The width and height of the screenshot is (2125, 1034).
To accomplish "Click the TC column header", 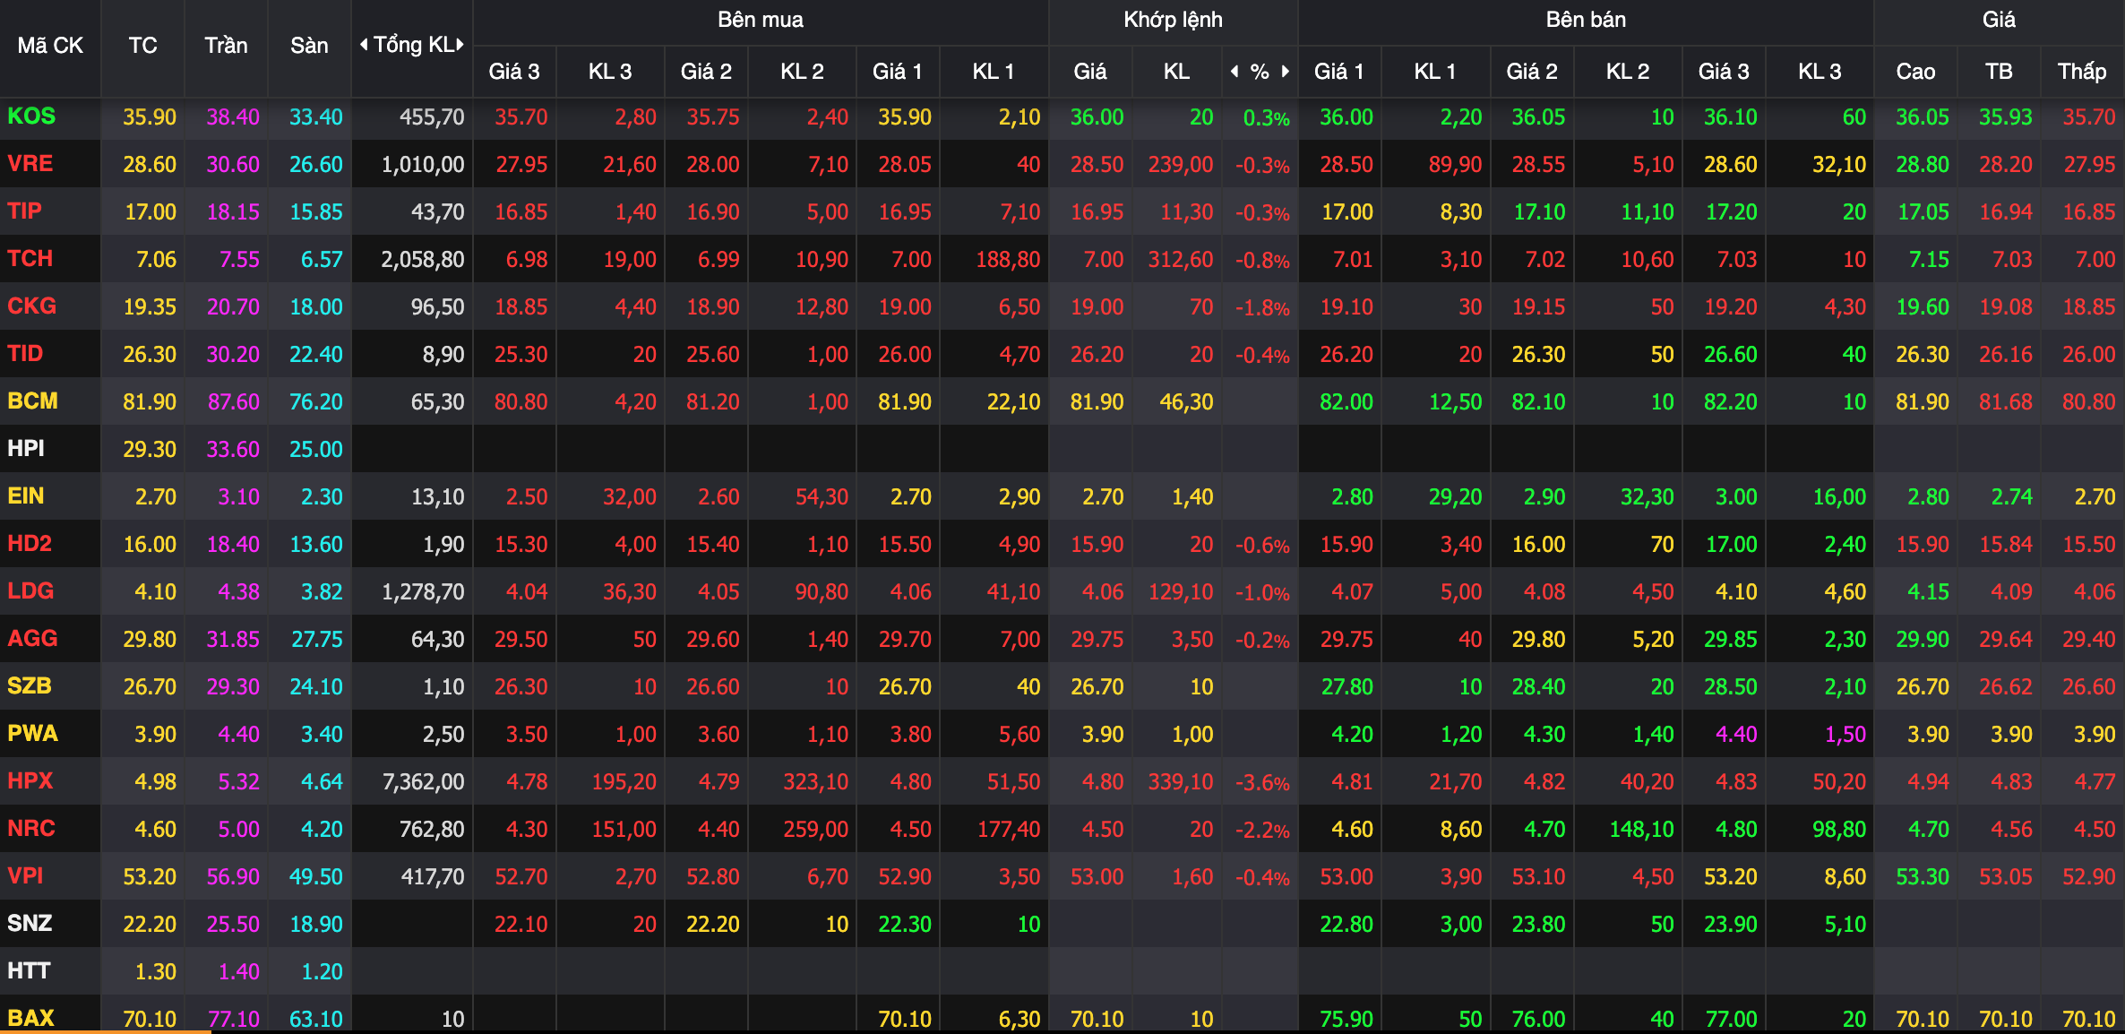I will [x=143, y=46].
